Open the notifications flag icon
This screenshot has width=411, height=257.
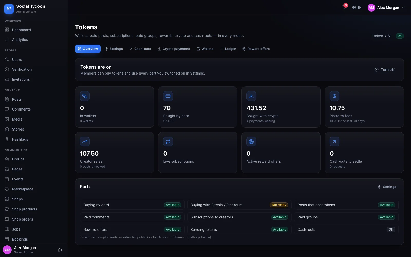pyautogui.click(x=343, y=8)
